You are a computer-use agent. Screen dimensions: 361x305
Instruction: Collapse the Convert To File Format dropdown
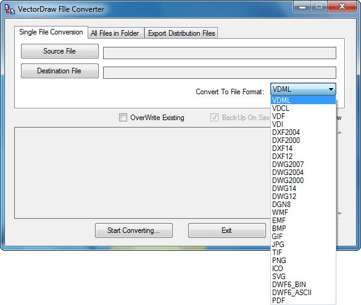[303, 89]
